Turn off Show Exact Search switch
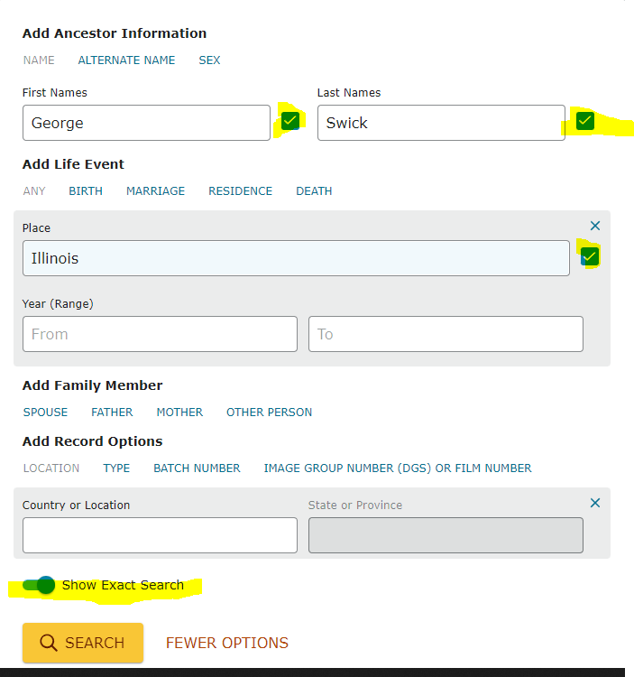 39,585
